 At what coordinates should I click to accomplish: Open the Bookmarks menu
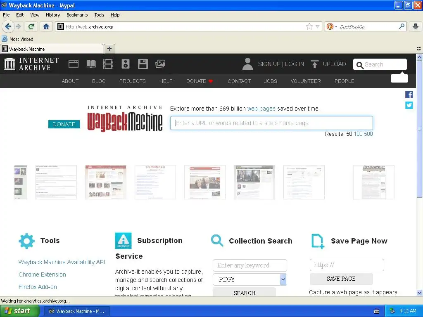pos(77,15)
